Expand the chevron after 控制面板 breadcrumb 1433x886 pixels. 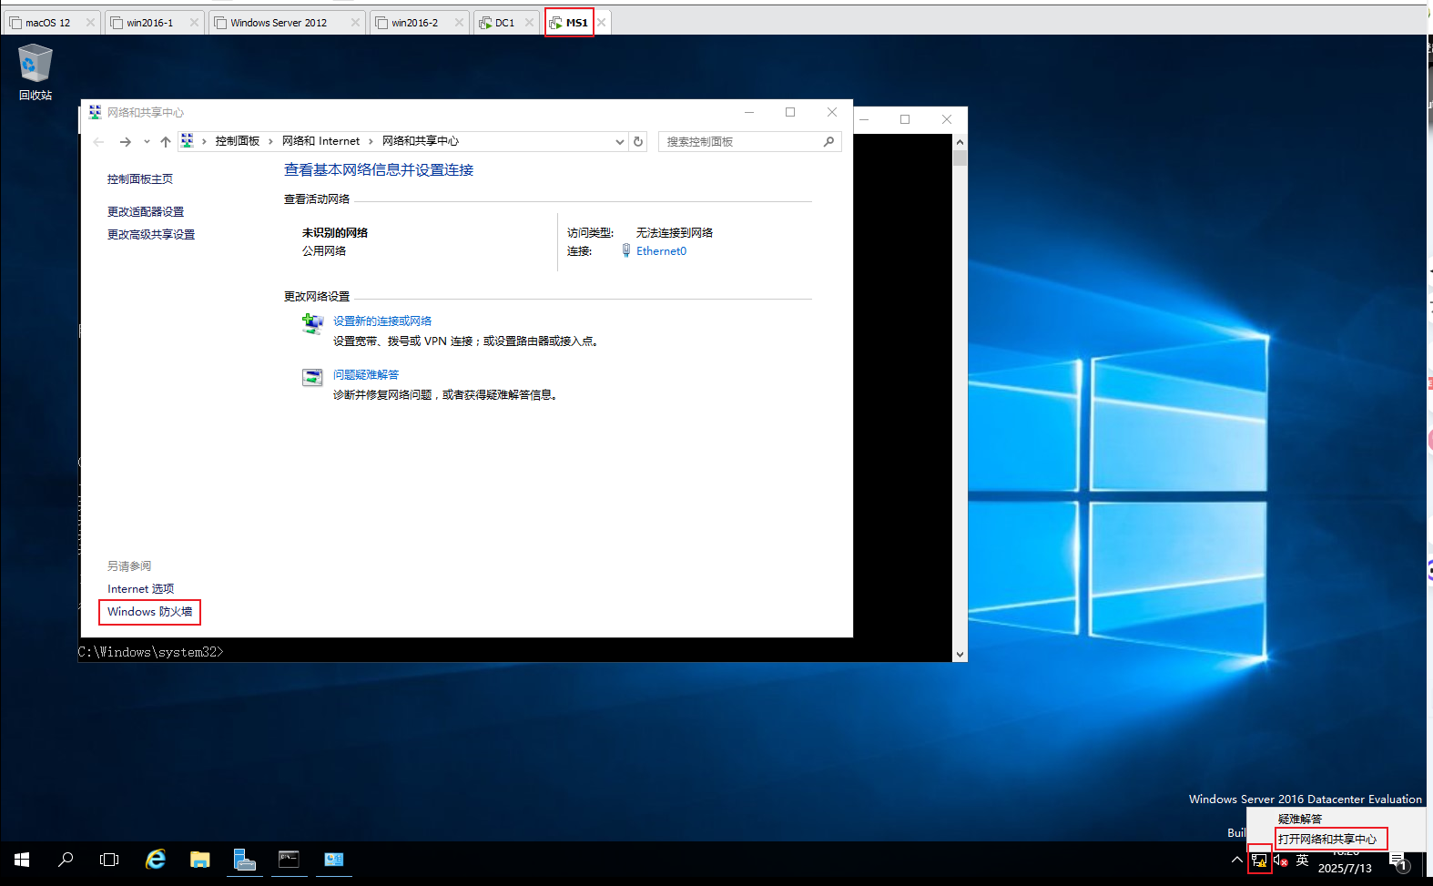coord(270,141)
